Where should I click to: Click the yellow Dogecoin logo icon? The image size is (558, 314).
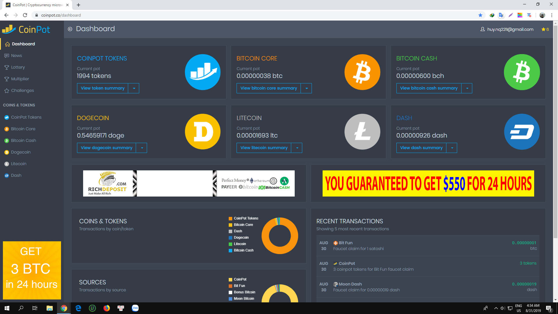[203, 132]
